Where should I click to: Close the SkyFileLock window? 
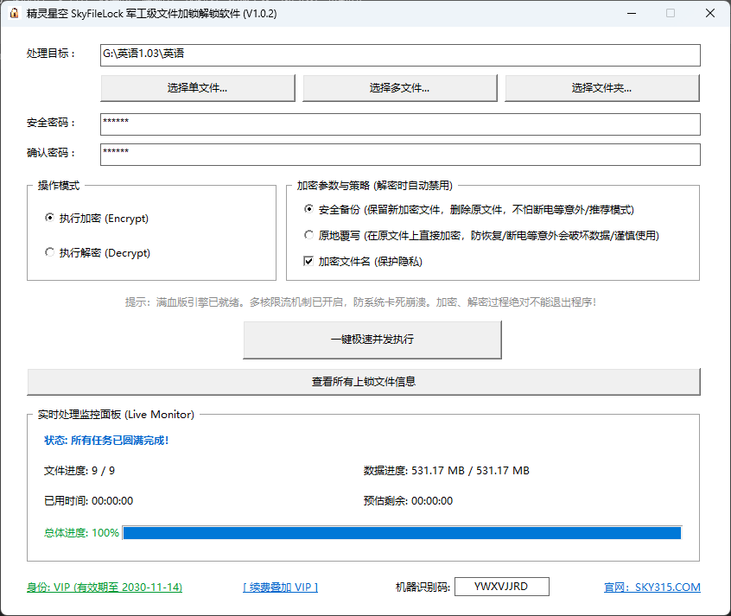coord(710,13)
